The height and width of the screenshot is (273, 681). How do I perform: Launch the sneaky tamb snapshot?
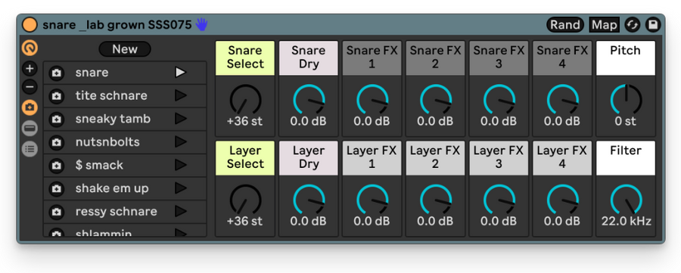(x=181, y=119)
